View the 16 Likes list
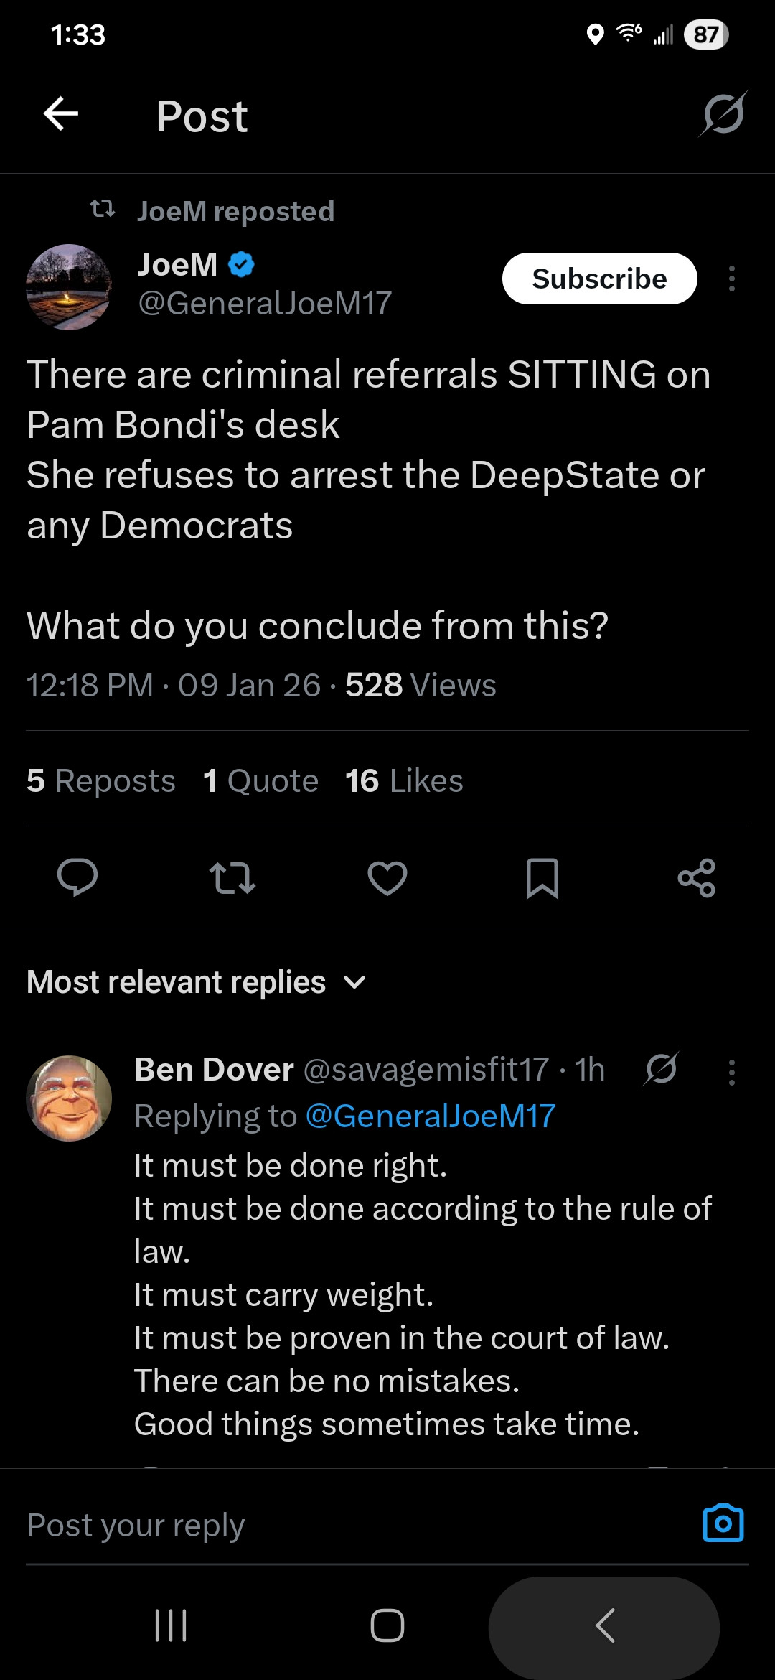Image resolution: width=775 pixels, height=1680 pixels. (404, 780)
